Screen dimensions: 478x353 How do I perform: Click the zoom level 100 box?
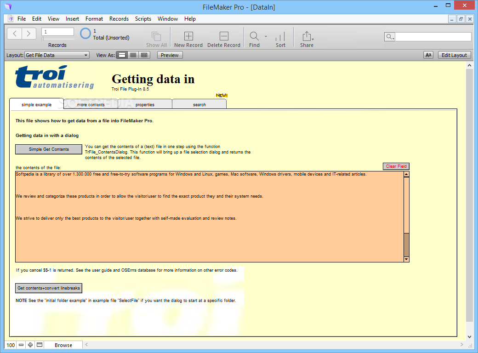click(11, 345)
